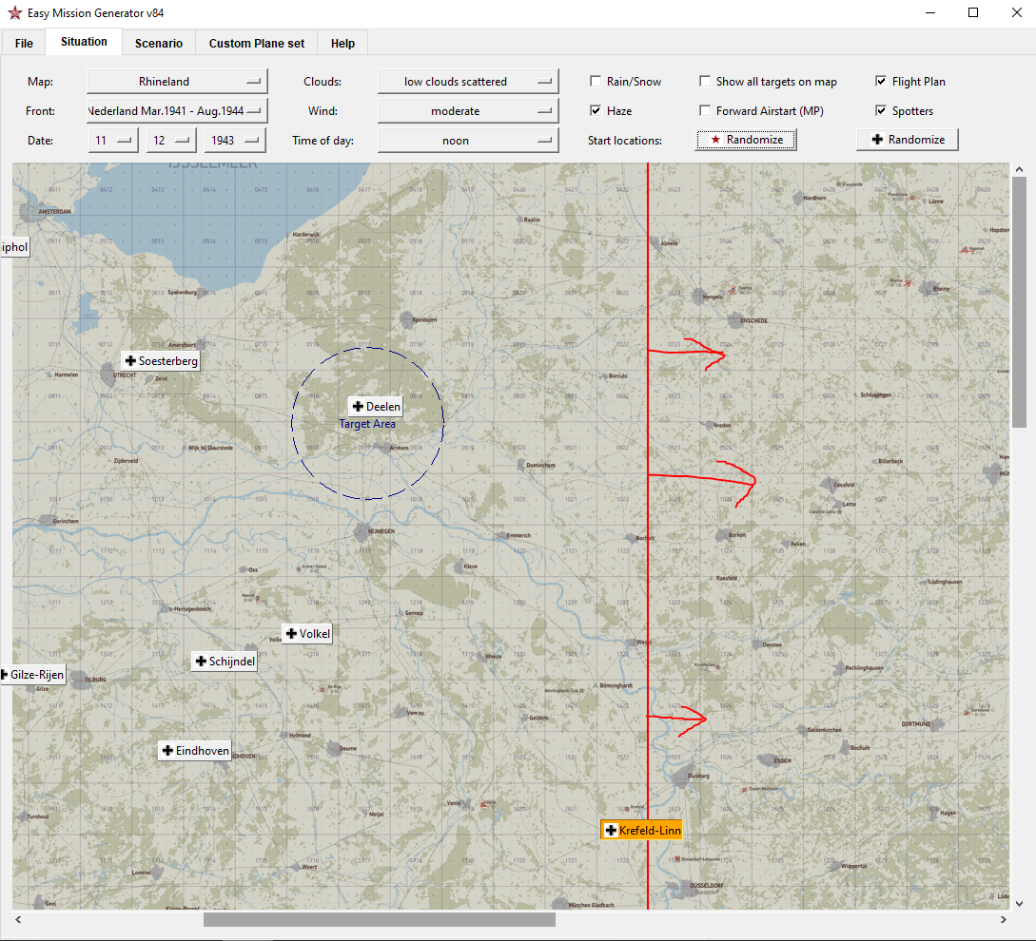Disable the Haze checkbox

click(596, 110)
